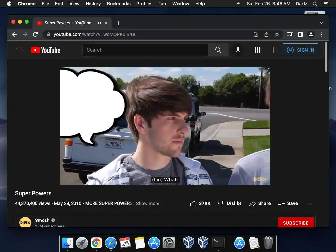
Task: Open the Apple menu
Action: [x=9, y=4]
